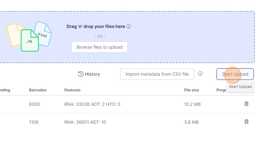
Task: Click the 3.8 MB file size cell
Action: [191, 122]
